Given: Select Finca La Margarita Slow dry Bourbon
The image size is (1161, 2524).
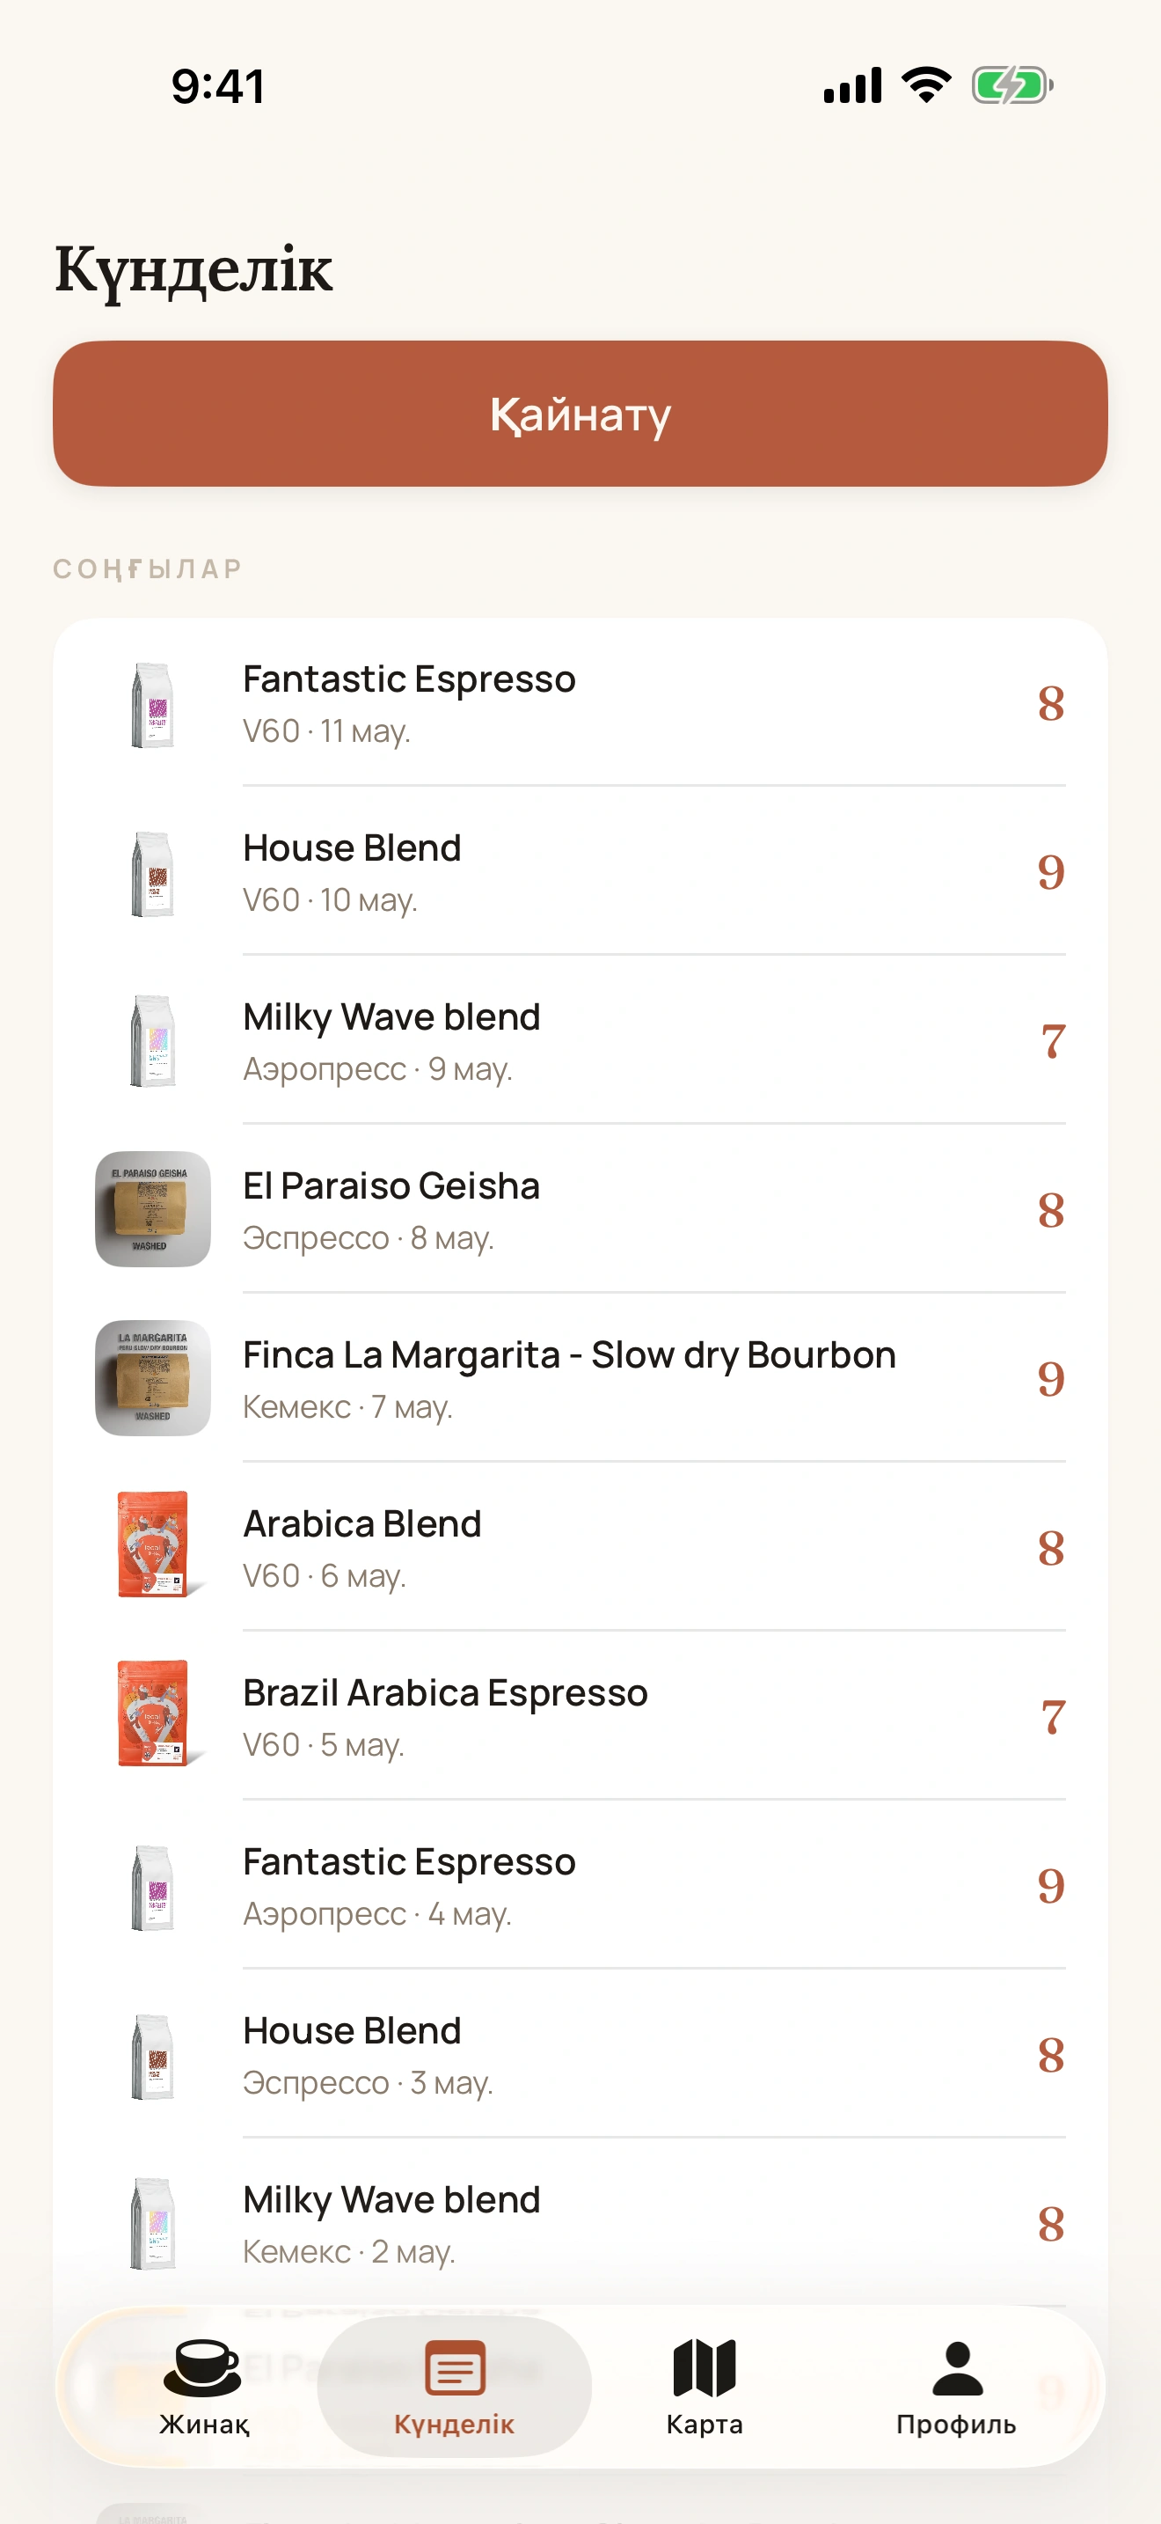Looking at the screenshot, I should pos(580,1378).
